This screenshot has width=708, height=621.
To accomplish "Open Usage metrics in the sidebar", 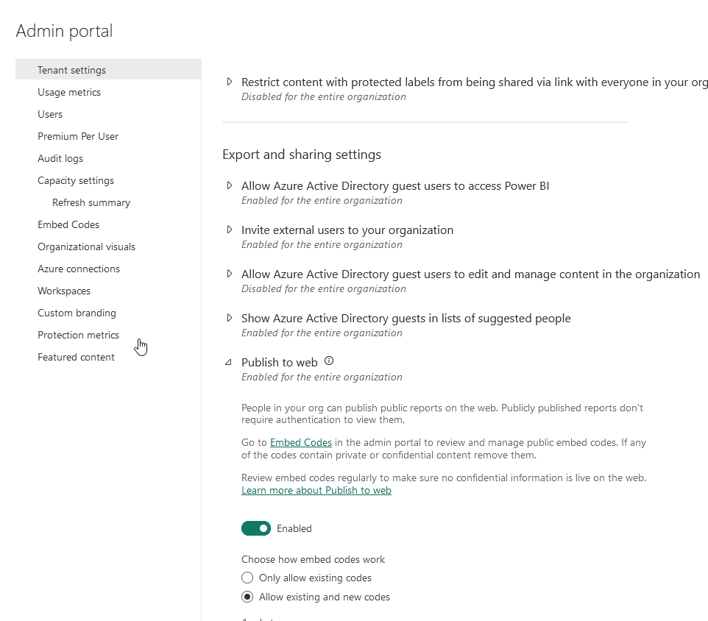I will [x=69, y=92].
